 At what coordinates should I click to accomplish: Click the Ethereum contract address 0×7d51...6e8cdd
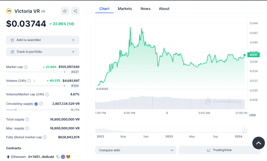[41, 157]
